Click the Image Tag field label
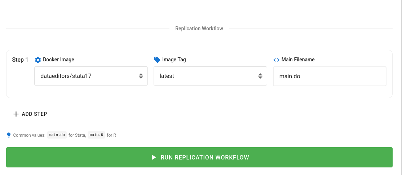The width and height of the screenshot is (402, 175). 174,60
